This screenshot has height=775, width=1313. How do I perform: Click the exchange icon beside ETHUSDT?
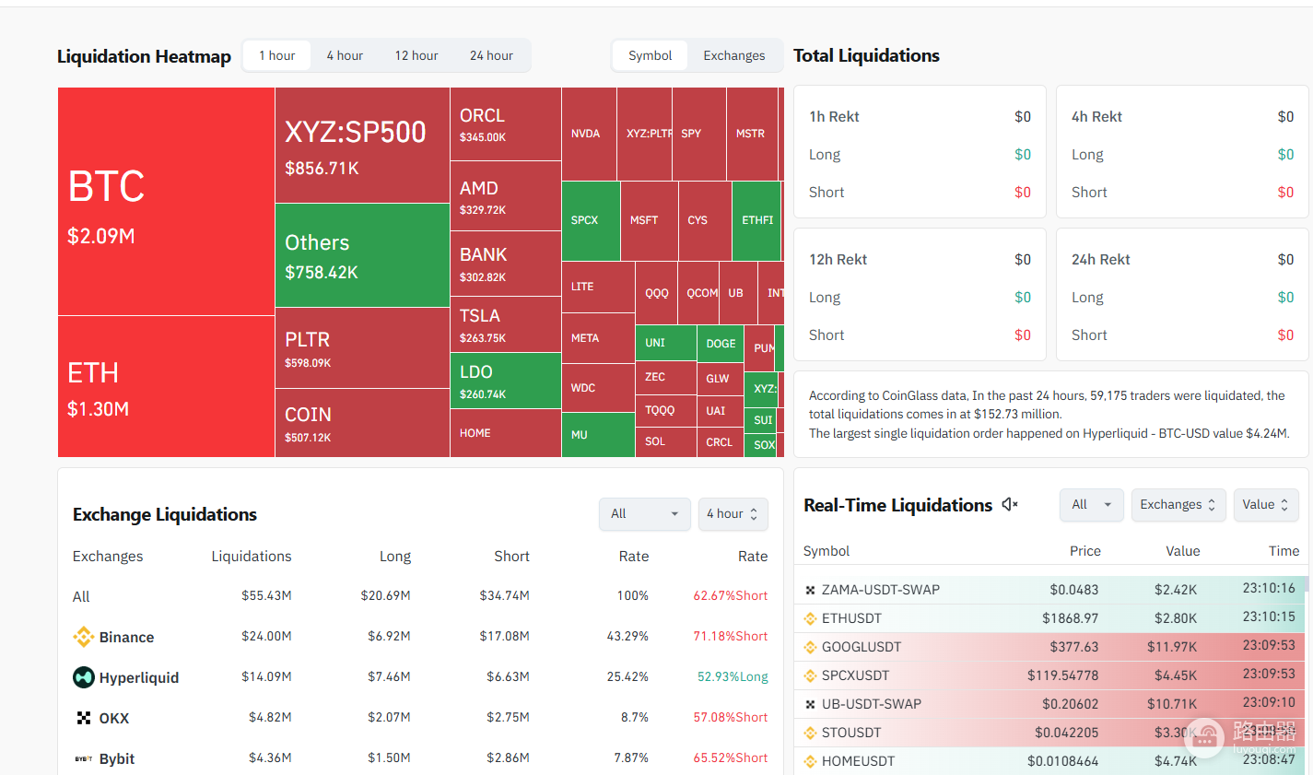click(810, 618)
